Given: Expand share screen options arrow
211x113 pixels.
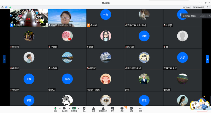Looking at the screenshot, I should pyautogui.click(x=79, y=108).
